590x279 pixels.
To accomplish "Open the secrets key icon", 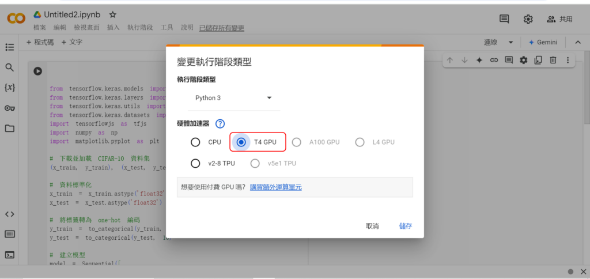I will click(x=9, y=108).
